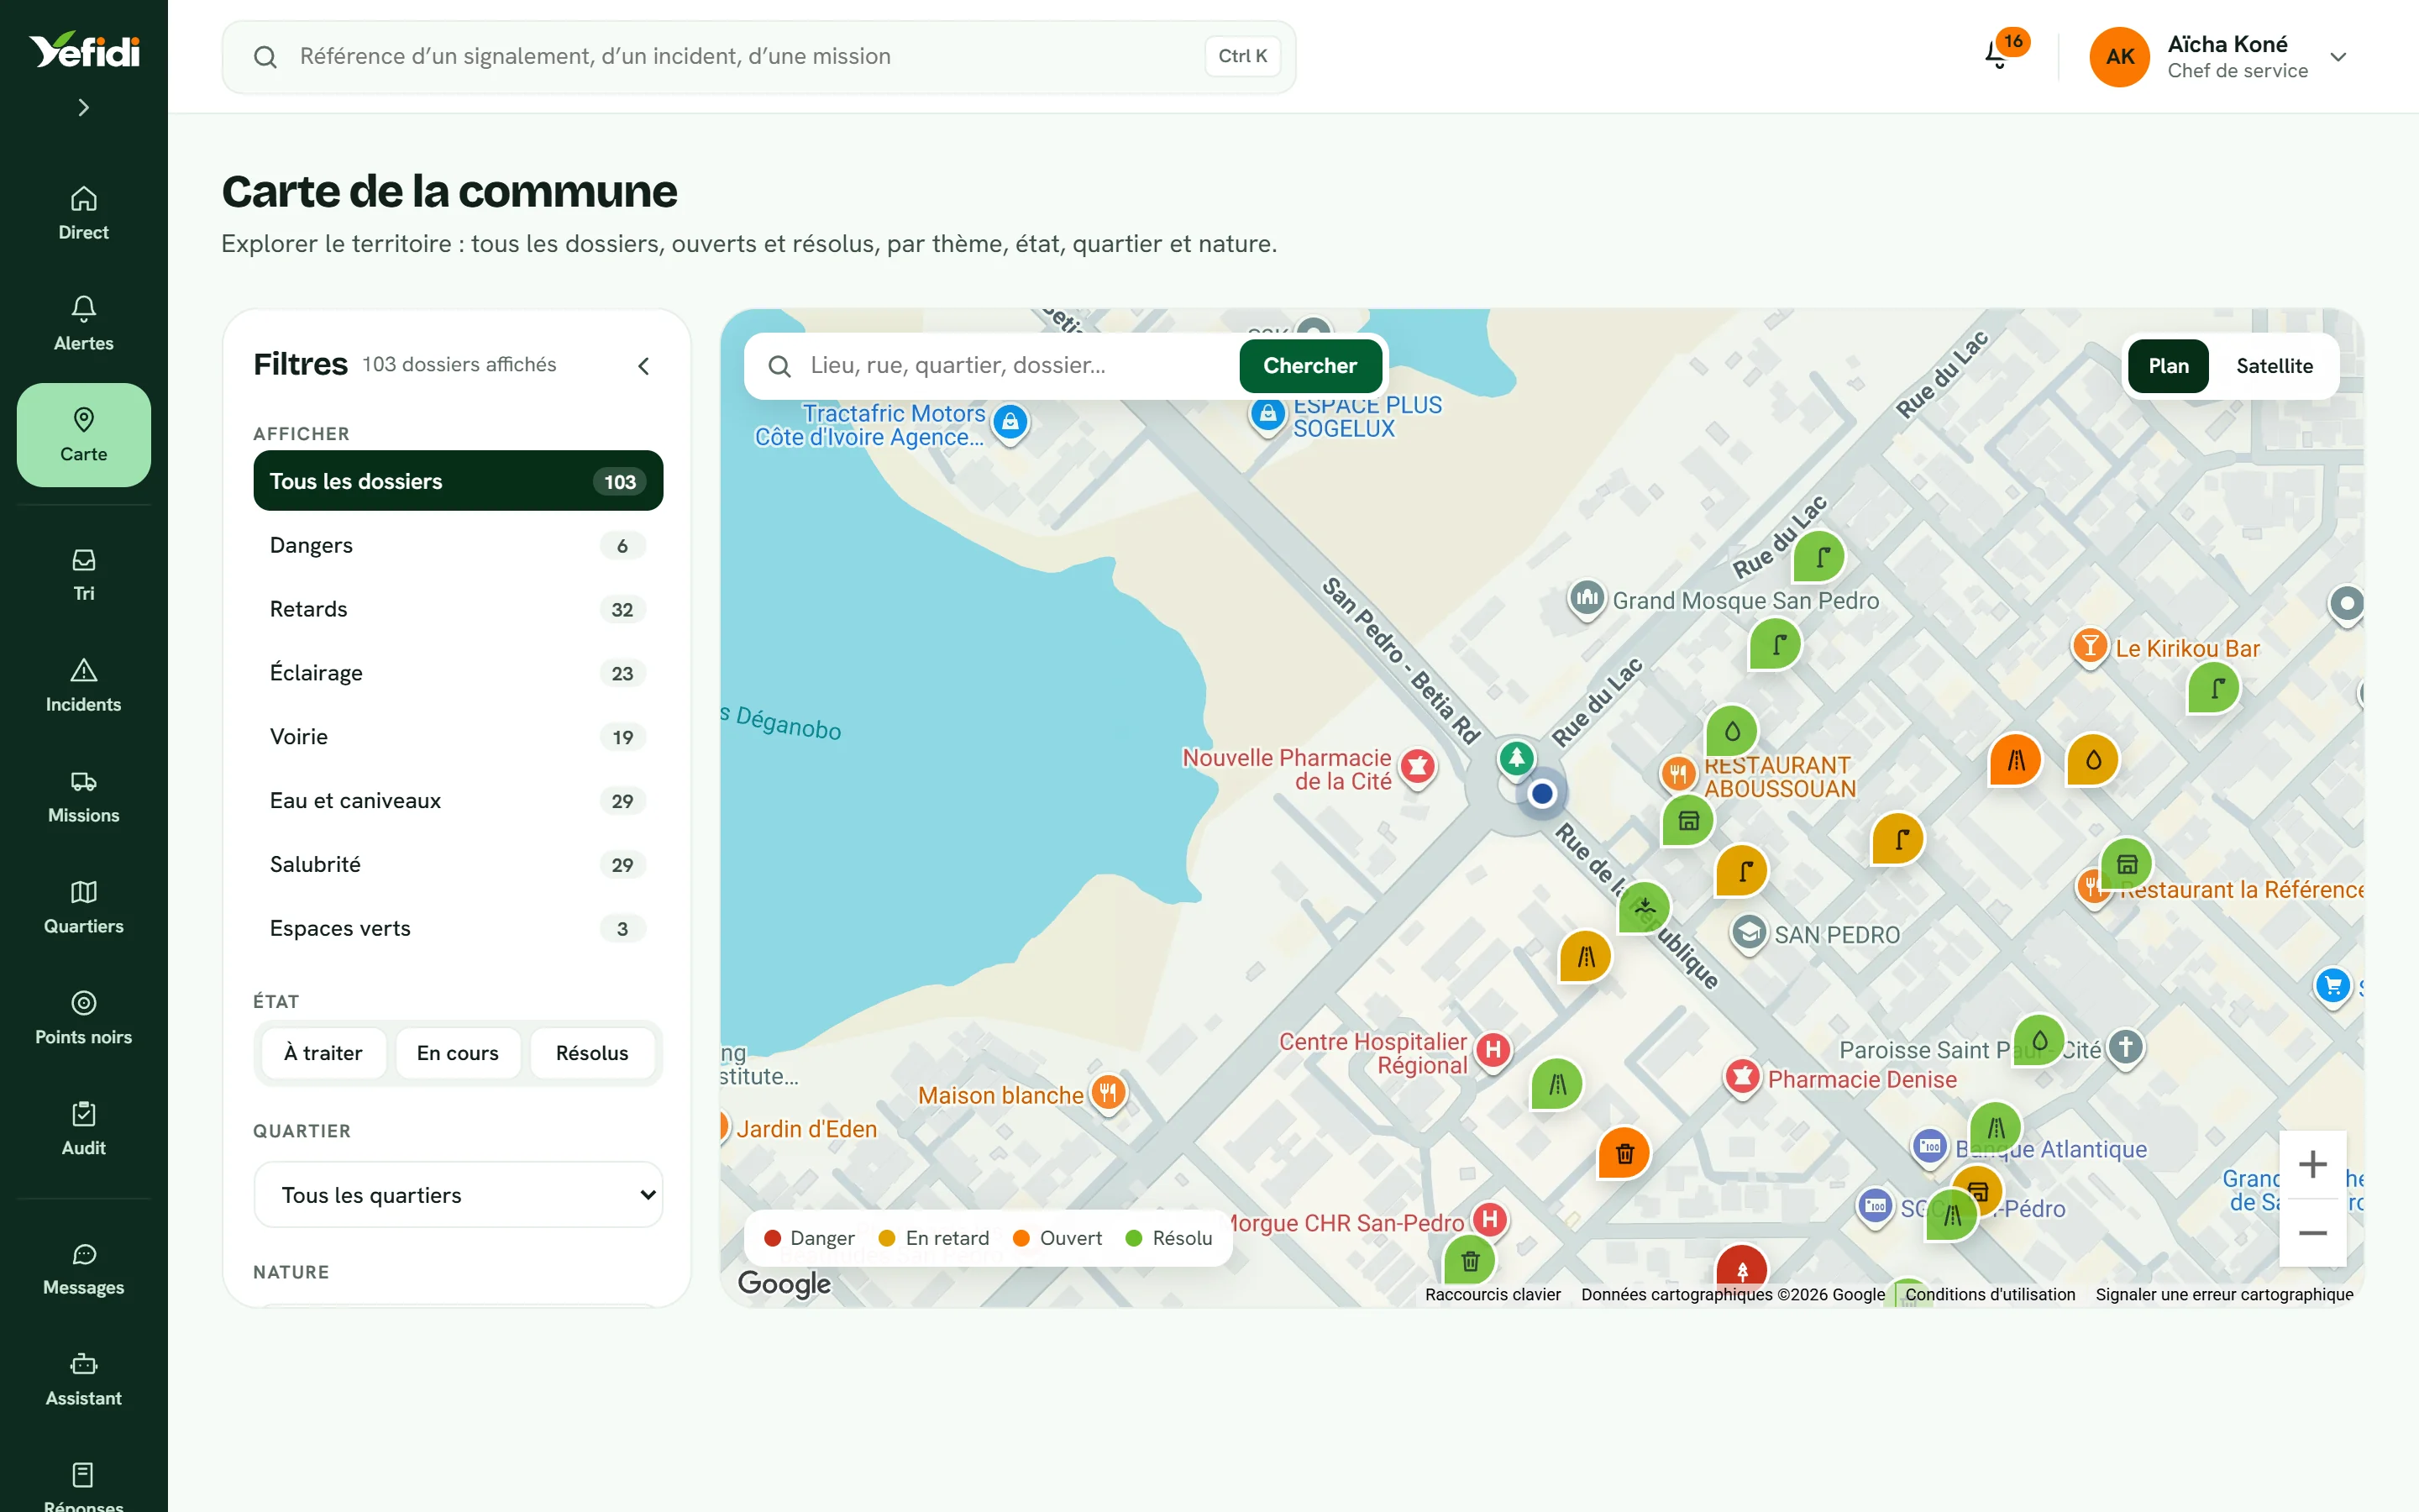Click the Danger legend red dot

click(772, 1238)
